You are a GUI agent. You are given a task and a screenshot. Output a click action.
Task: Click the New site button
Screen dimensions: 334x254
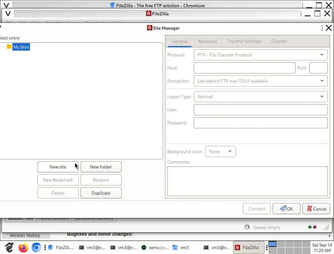(x=58, y=167)
